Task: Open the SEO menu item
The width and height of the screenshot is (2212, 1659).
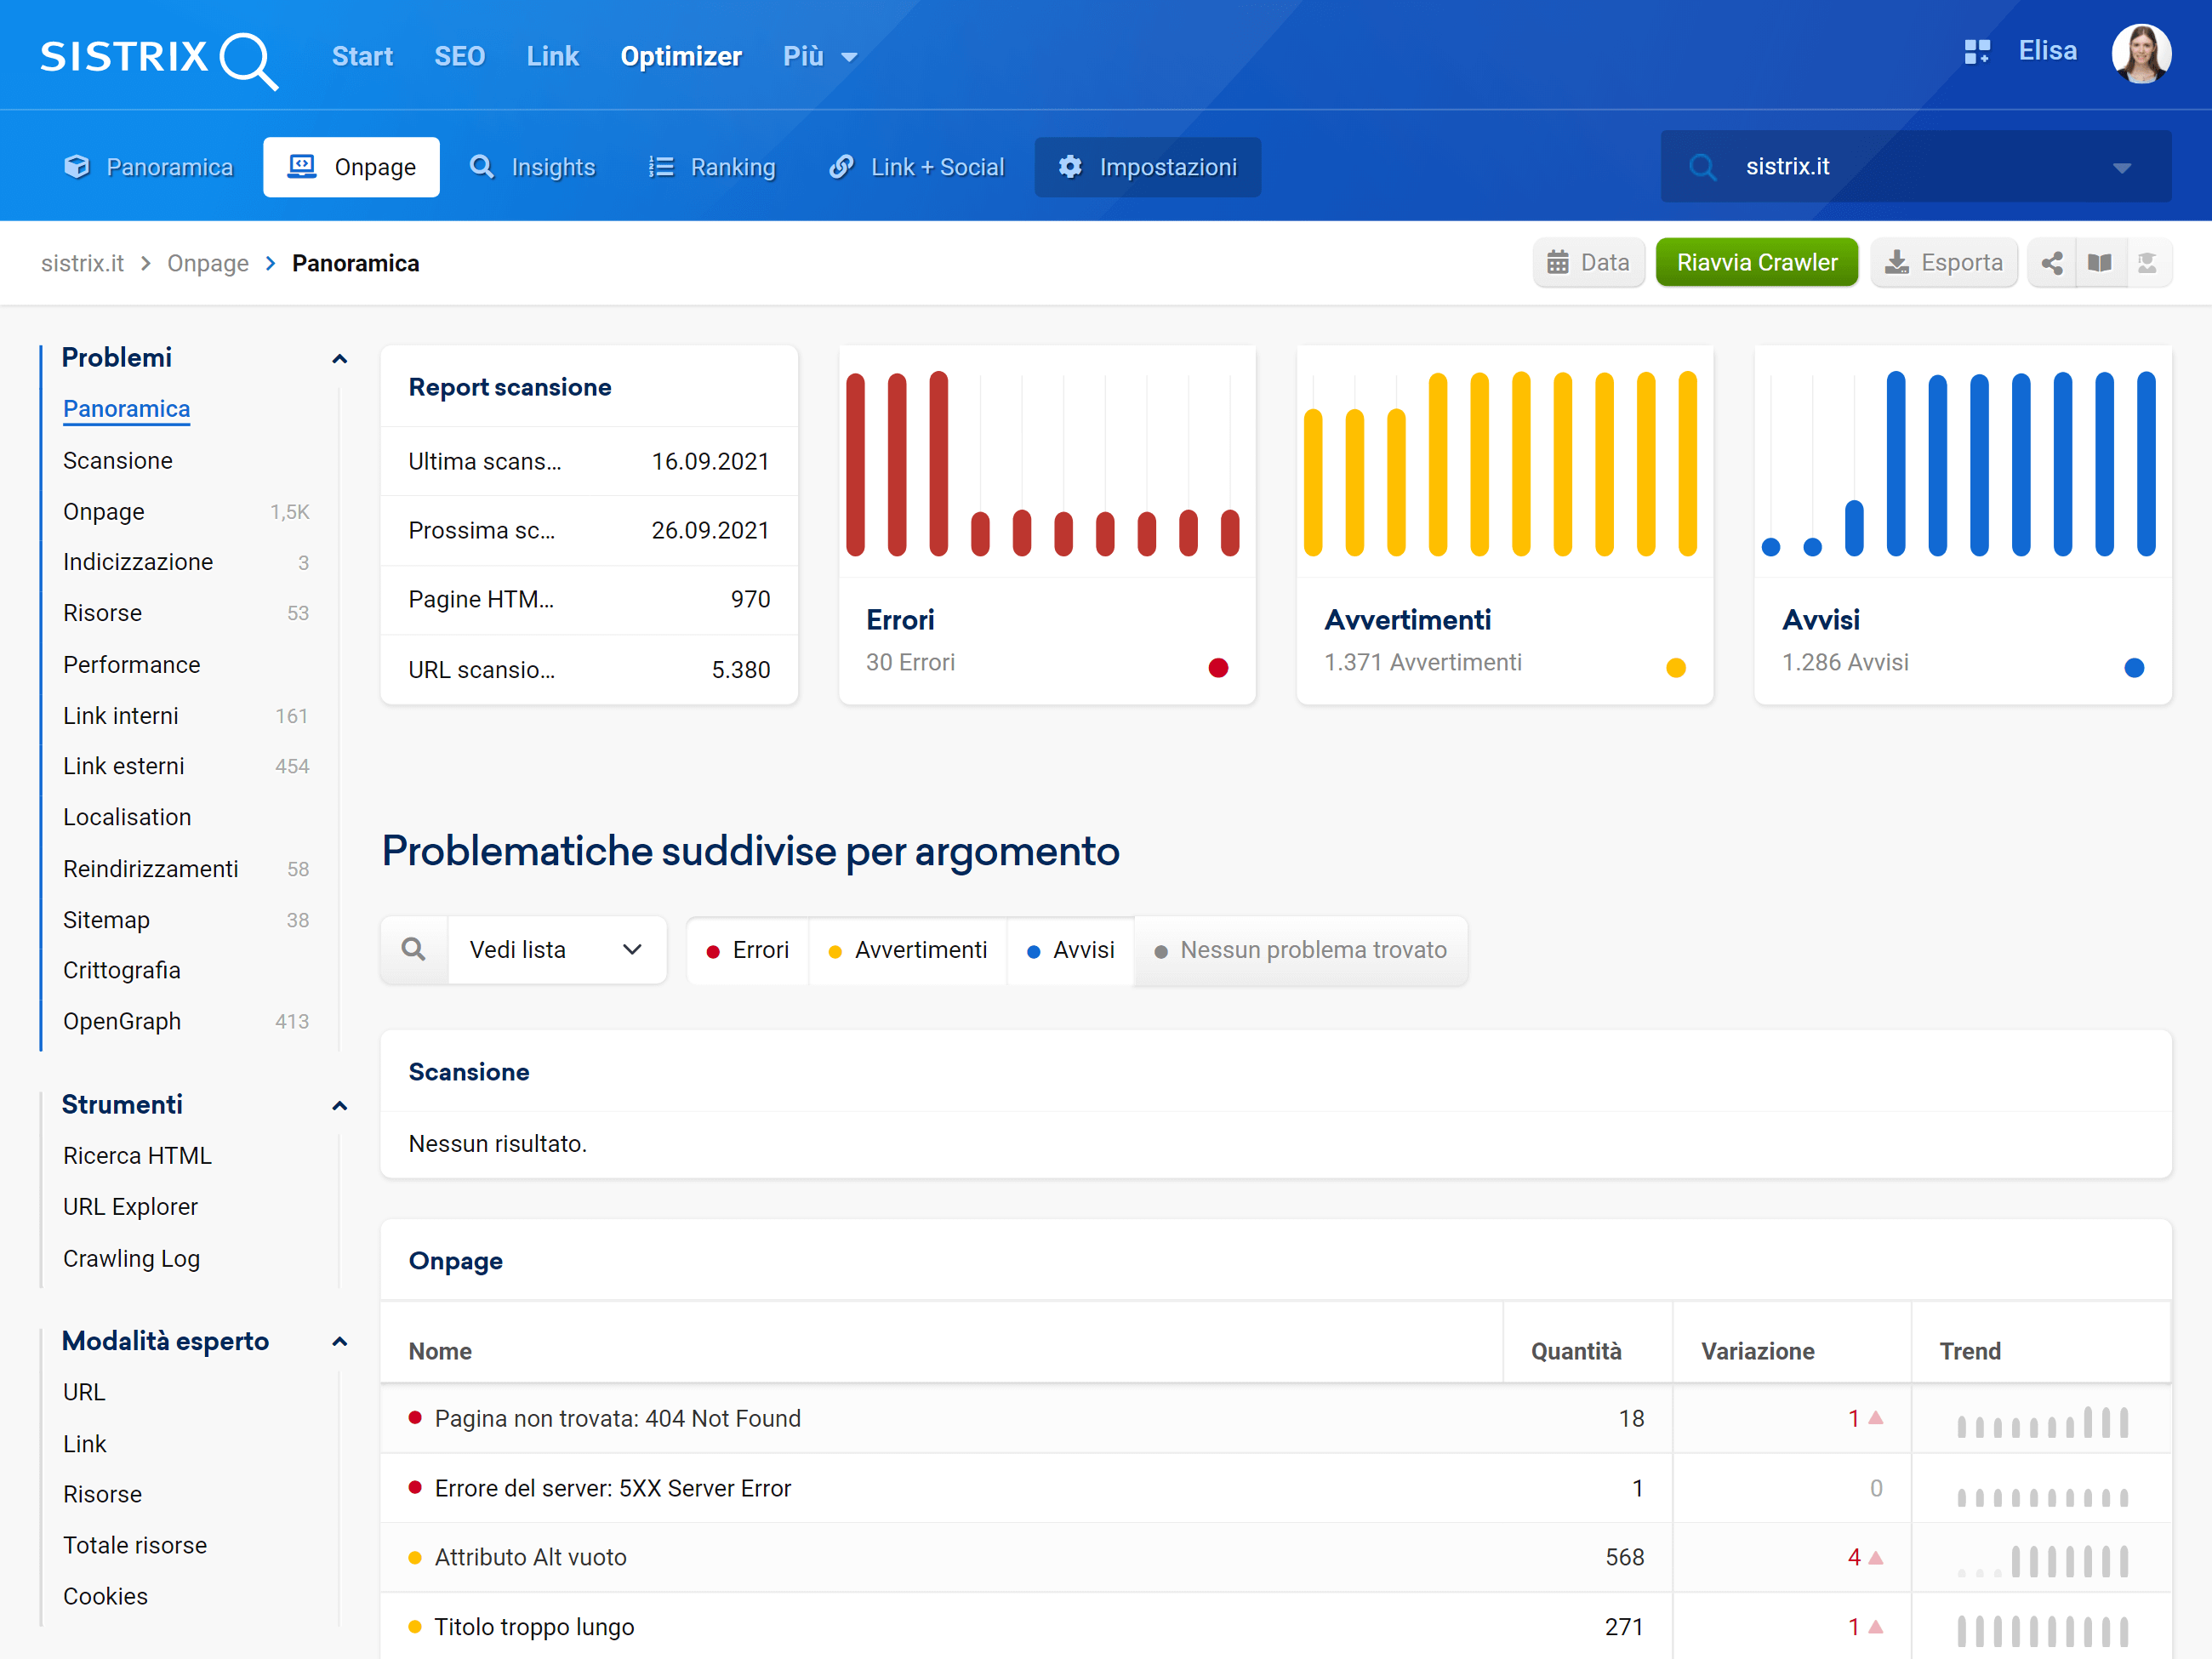Action: pyautogui.click(x=459, y=57)
